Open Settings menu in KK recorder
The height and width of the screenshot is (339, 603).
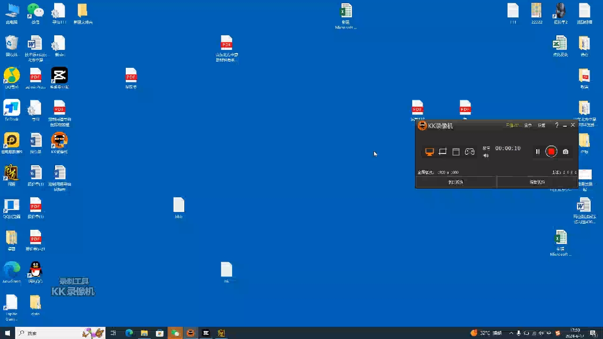pos(542,125)
